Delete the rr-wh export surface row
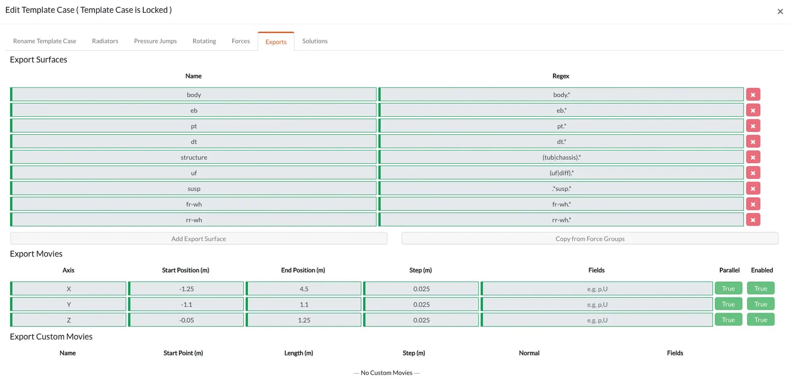 pyautogui.click(x=753, y=220)
